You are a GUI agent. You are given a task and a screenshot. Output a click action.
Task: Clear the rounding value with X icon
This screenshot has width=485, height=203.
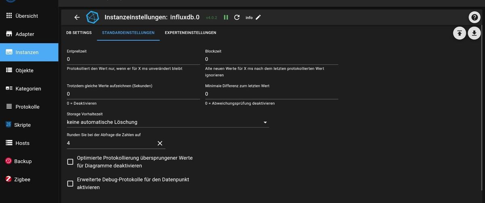[x=160, y=143]
